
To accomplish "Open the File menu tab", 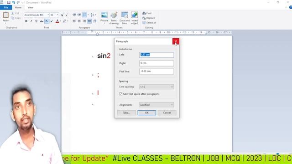I will click(x=6, y=7).
